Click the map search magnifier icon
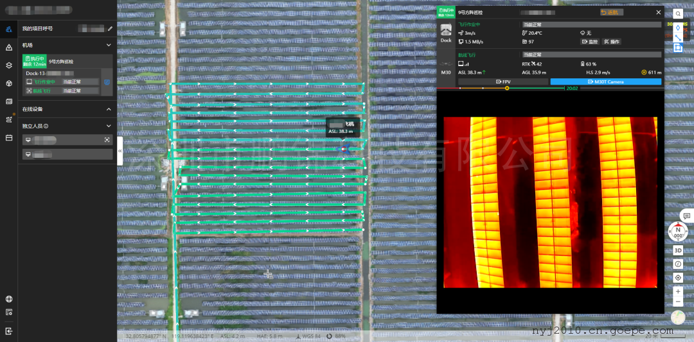This screenshot has height=342, width=694. pos(678,13)
